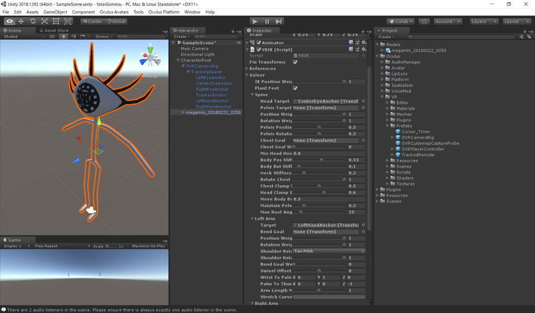Toggle Fix Transforms checkbox
535x313 pixels.
(295, 62)
